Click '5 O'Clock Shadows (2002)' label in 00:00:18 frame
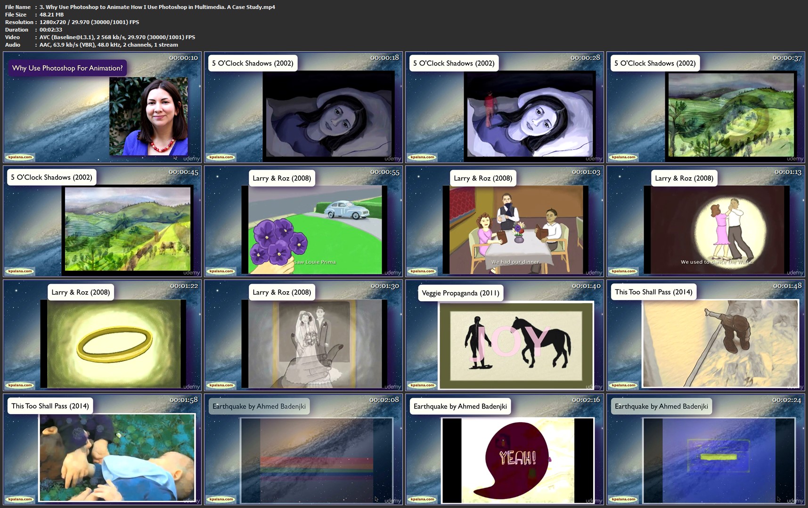Viewport: 808px width, 508px height. (x=253, y=63)
